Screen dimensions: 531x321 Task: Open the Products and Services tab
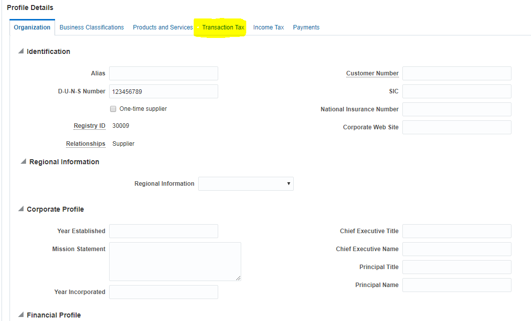(x=163, y=27)
